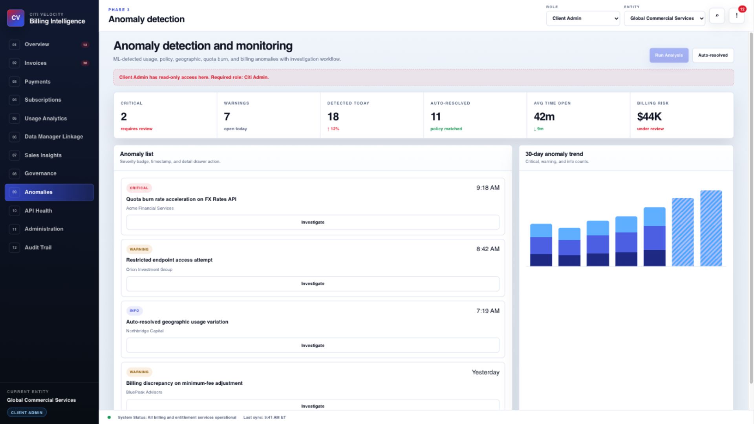Open API Health page
This screenshot has width=754, height=424.
[49, 211]
